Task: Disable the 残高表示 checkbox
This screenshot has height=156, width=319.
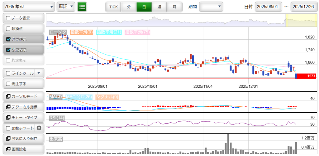Action: pyautogui.click(x=8, y=50)
